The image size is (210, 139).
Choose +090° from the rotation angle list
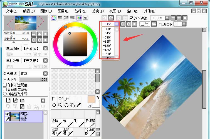click(x=107, y=37)
